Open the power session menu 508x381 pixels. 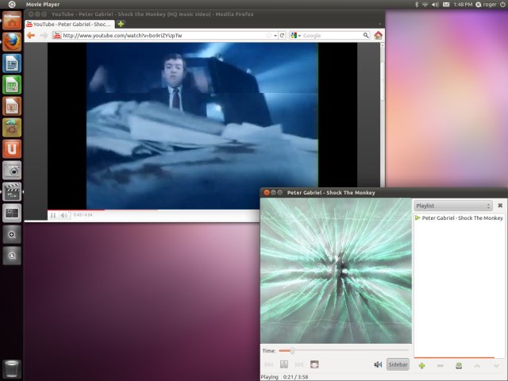click(x=502, y=4)
